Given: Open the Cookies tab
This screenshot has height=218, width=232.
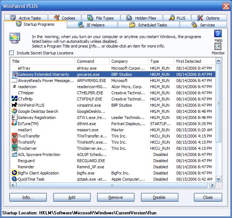Looking at the screenshot, I should pyautogui.click(x=65, y=18).
